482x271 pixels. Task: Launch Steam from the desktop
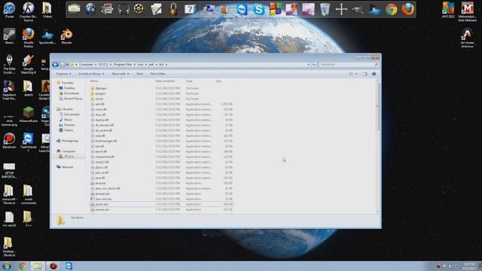click(x=9, y=36)
